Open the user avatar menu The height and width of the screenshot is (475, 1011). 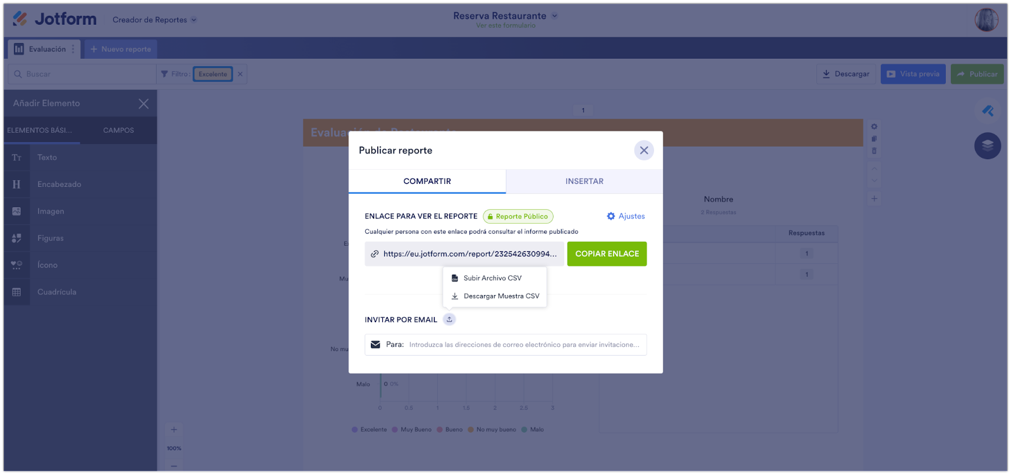pyautogui.click(x=986, y=20)
